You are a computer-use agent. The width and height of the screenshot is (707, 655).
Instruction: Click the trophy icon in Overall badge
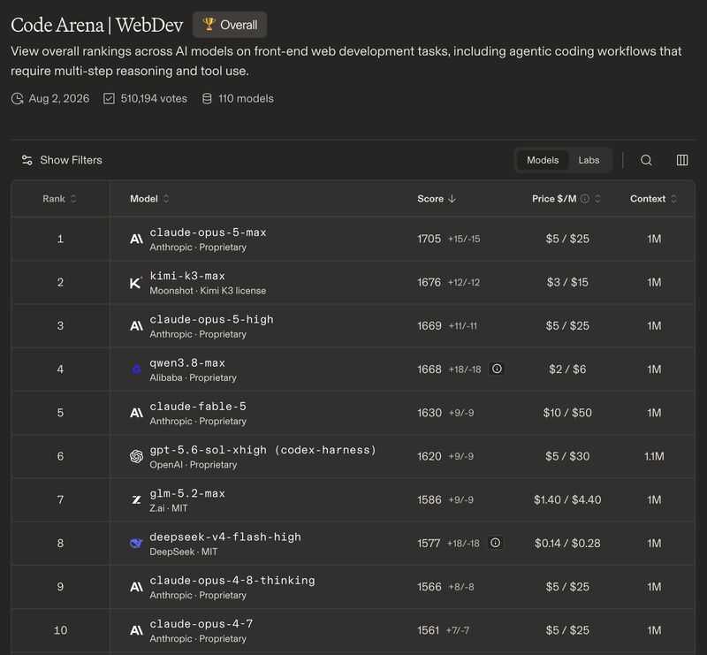[209, 25]
